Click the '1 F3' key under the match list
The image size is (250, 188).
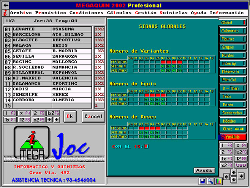click(x=10, y=113)
